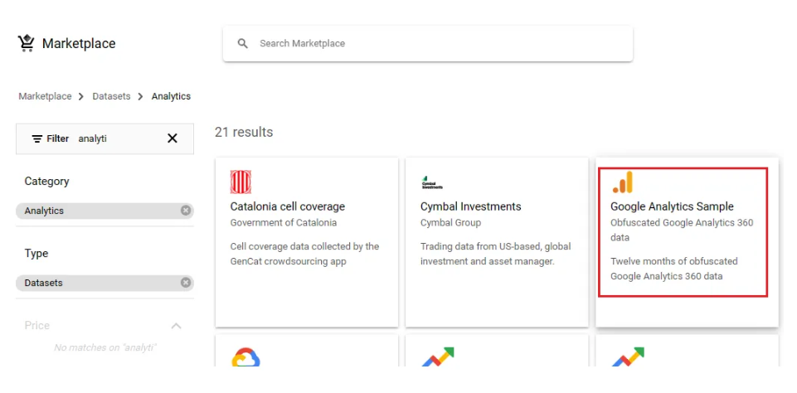The height and width of the screenshot is (393, 797).
Task: Open the Datasets breadcrumb link
Action: 111,96
